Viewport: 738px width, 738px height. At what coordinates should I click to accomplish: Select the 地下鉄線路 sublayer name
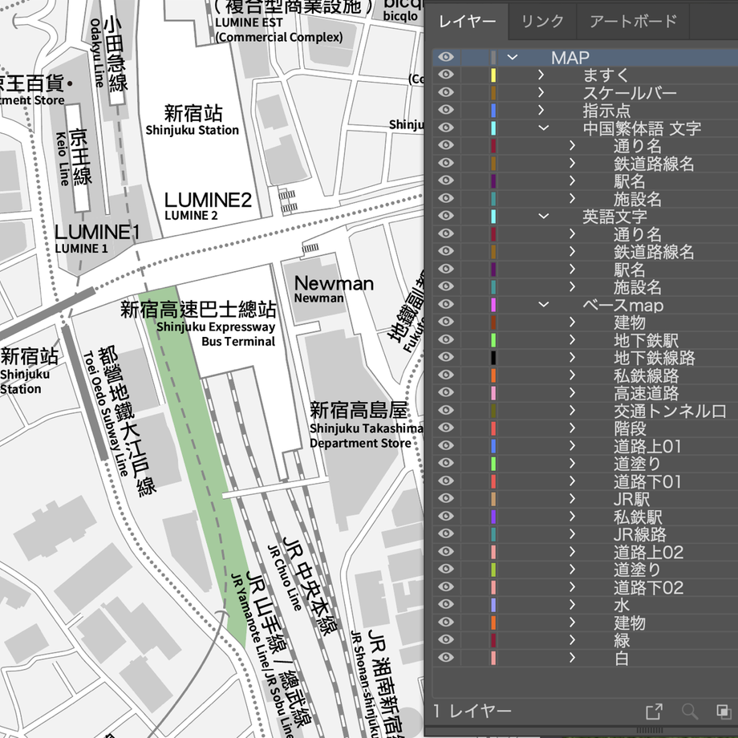click(x=655, y=358)
